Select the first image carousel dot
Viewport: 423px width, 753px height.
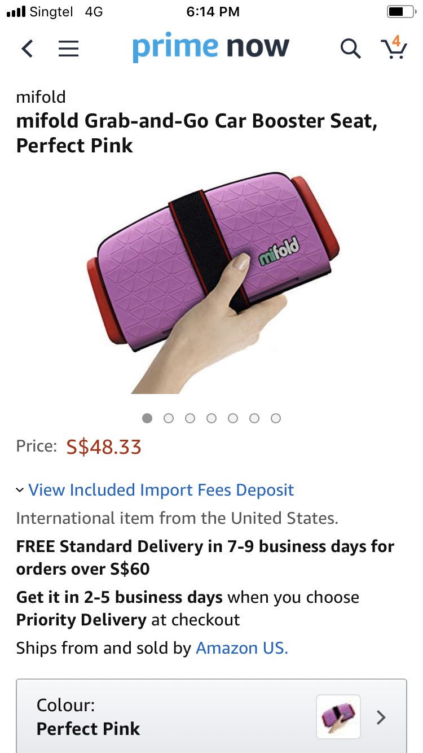[147, 418]
